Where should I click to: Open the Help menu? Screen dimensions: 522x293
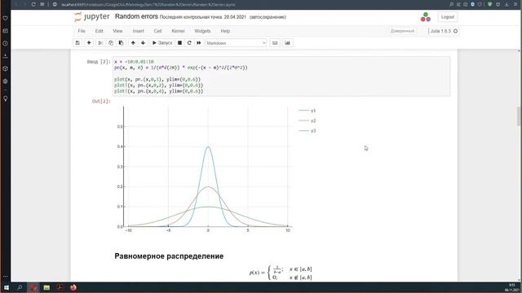click(225, 31)
